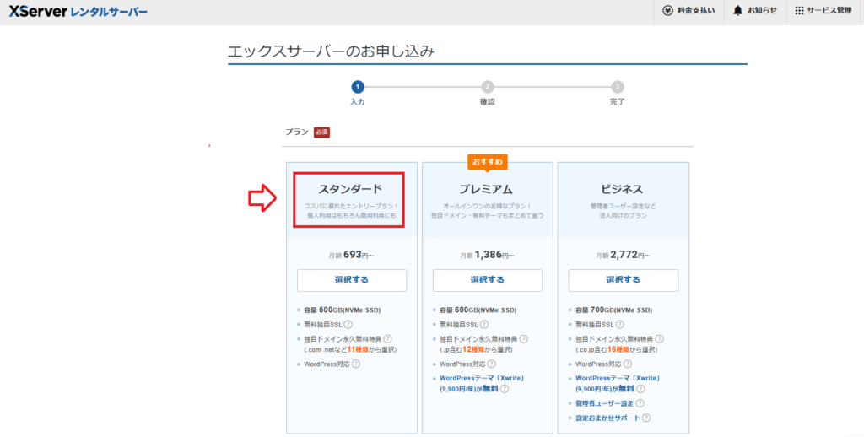Screen dimensions: 864x437
Task: Click step 3 完了 progress circle
Action: (618, 87)
